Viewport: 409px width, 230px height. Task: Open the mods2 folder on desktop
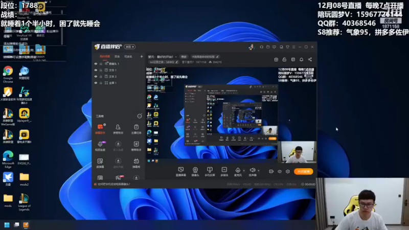(x=24, y=179)
